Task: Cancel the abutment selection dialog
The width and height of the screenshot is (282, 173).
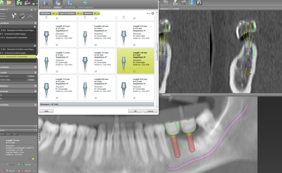Action: [x=151, y=111]
